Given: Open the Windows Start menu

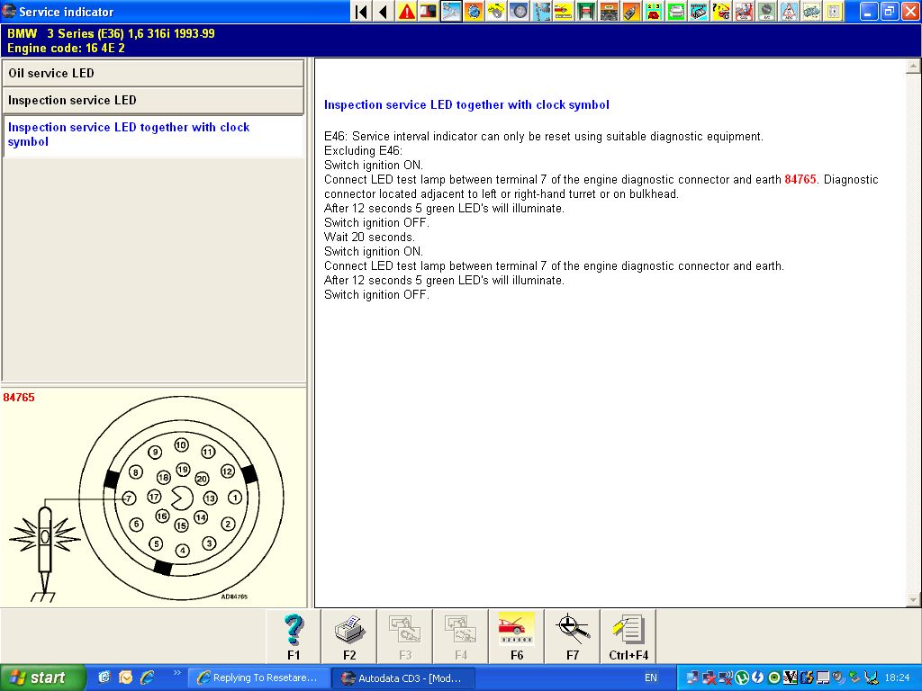Looking at the screenshot, I should (42, 678).
